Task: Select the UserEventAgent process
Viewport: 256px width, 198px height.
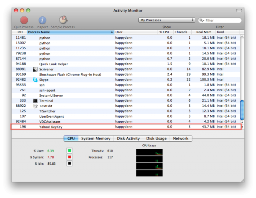Action: pos(126,116)
